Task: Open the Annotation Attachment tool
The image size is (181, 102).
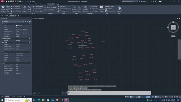Action: 85,8
